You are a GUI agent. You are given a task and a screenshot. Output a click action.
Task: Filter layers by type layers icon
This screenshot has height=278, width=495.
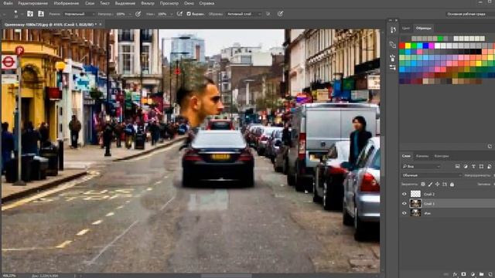(x=473, y=167)
